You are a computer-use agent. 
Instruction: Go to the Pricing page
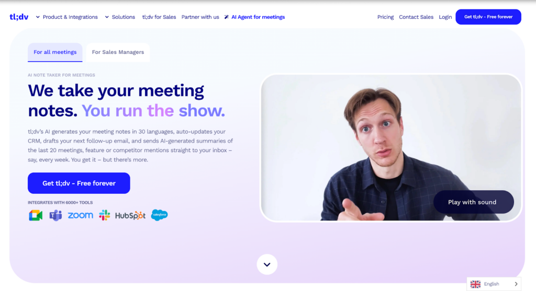point(385,17)
